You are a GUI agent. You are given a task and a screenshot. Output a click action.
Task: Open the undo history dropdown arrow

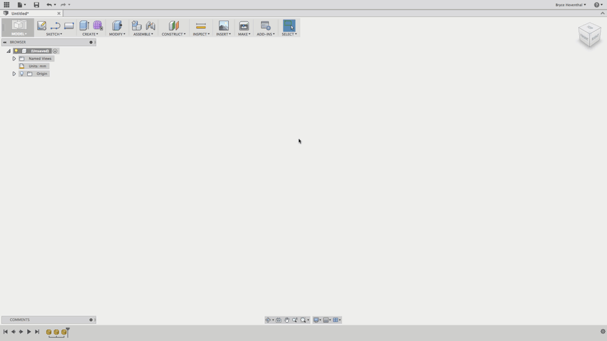click(55, 4)
